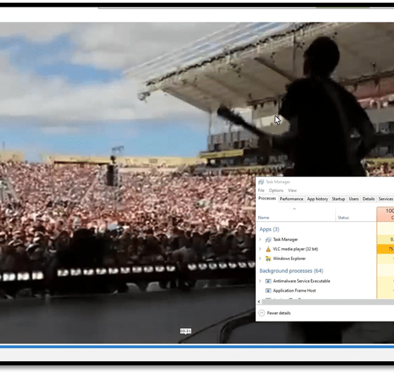
Task: Open the File menu in Task Manager
Action: point(261,191)
